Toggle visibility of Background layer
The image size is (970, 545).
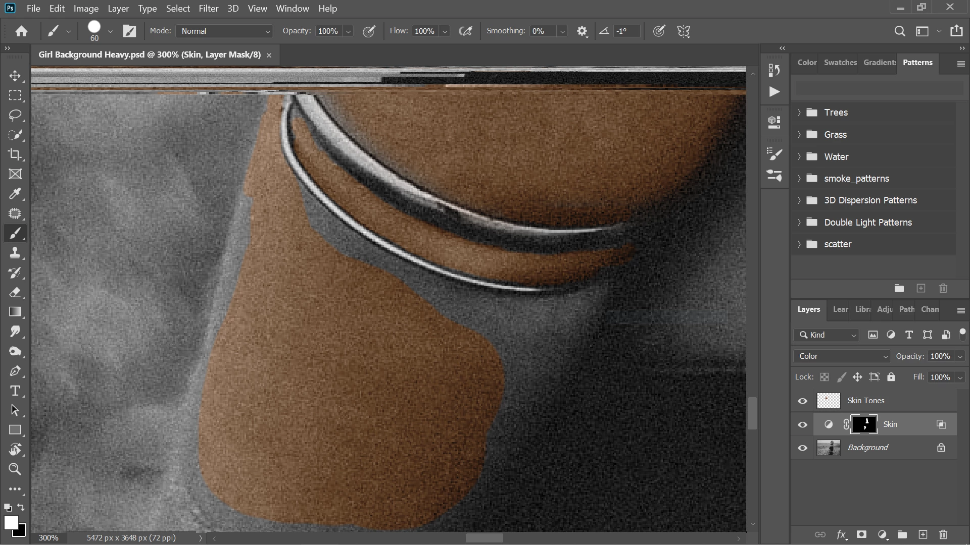point(802,448)
